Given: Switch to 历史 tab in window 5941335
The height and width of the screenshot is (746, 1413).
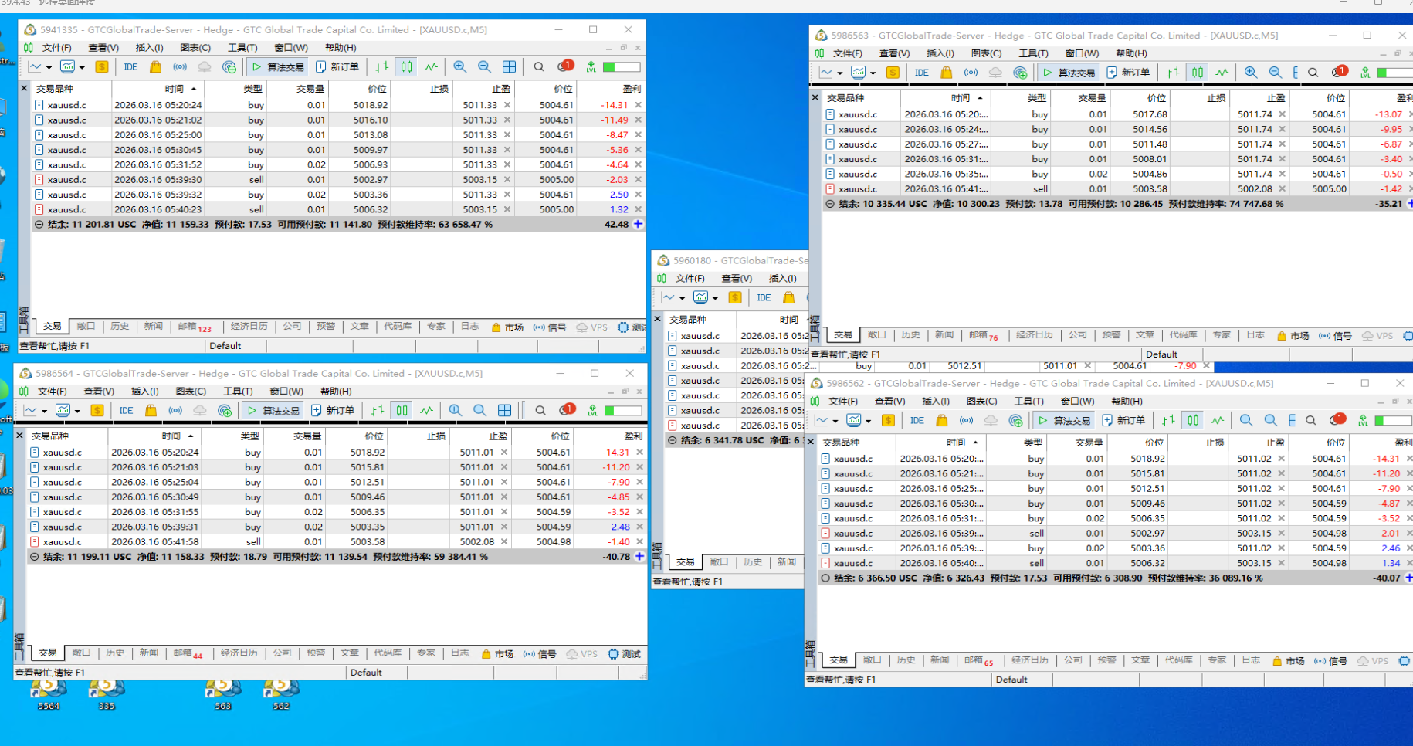Looking at the screenshot, I should click(x=120, y=327).
